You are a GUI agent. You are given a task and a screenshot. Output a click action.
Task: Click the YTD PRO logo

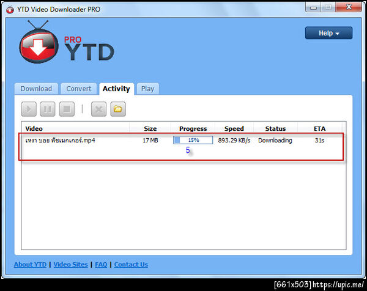(x=67, y=42)
